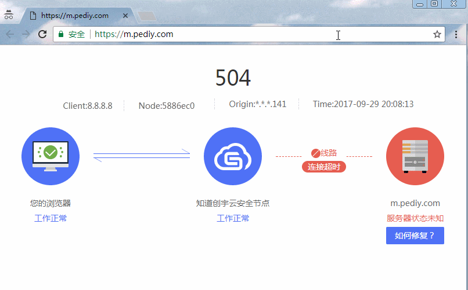Image resolution: width=468 pixels, height=290 pixels.
Task: Click the red server icon
Action: tap(415, 156)
